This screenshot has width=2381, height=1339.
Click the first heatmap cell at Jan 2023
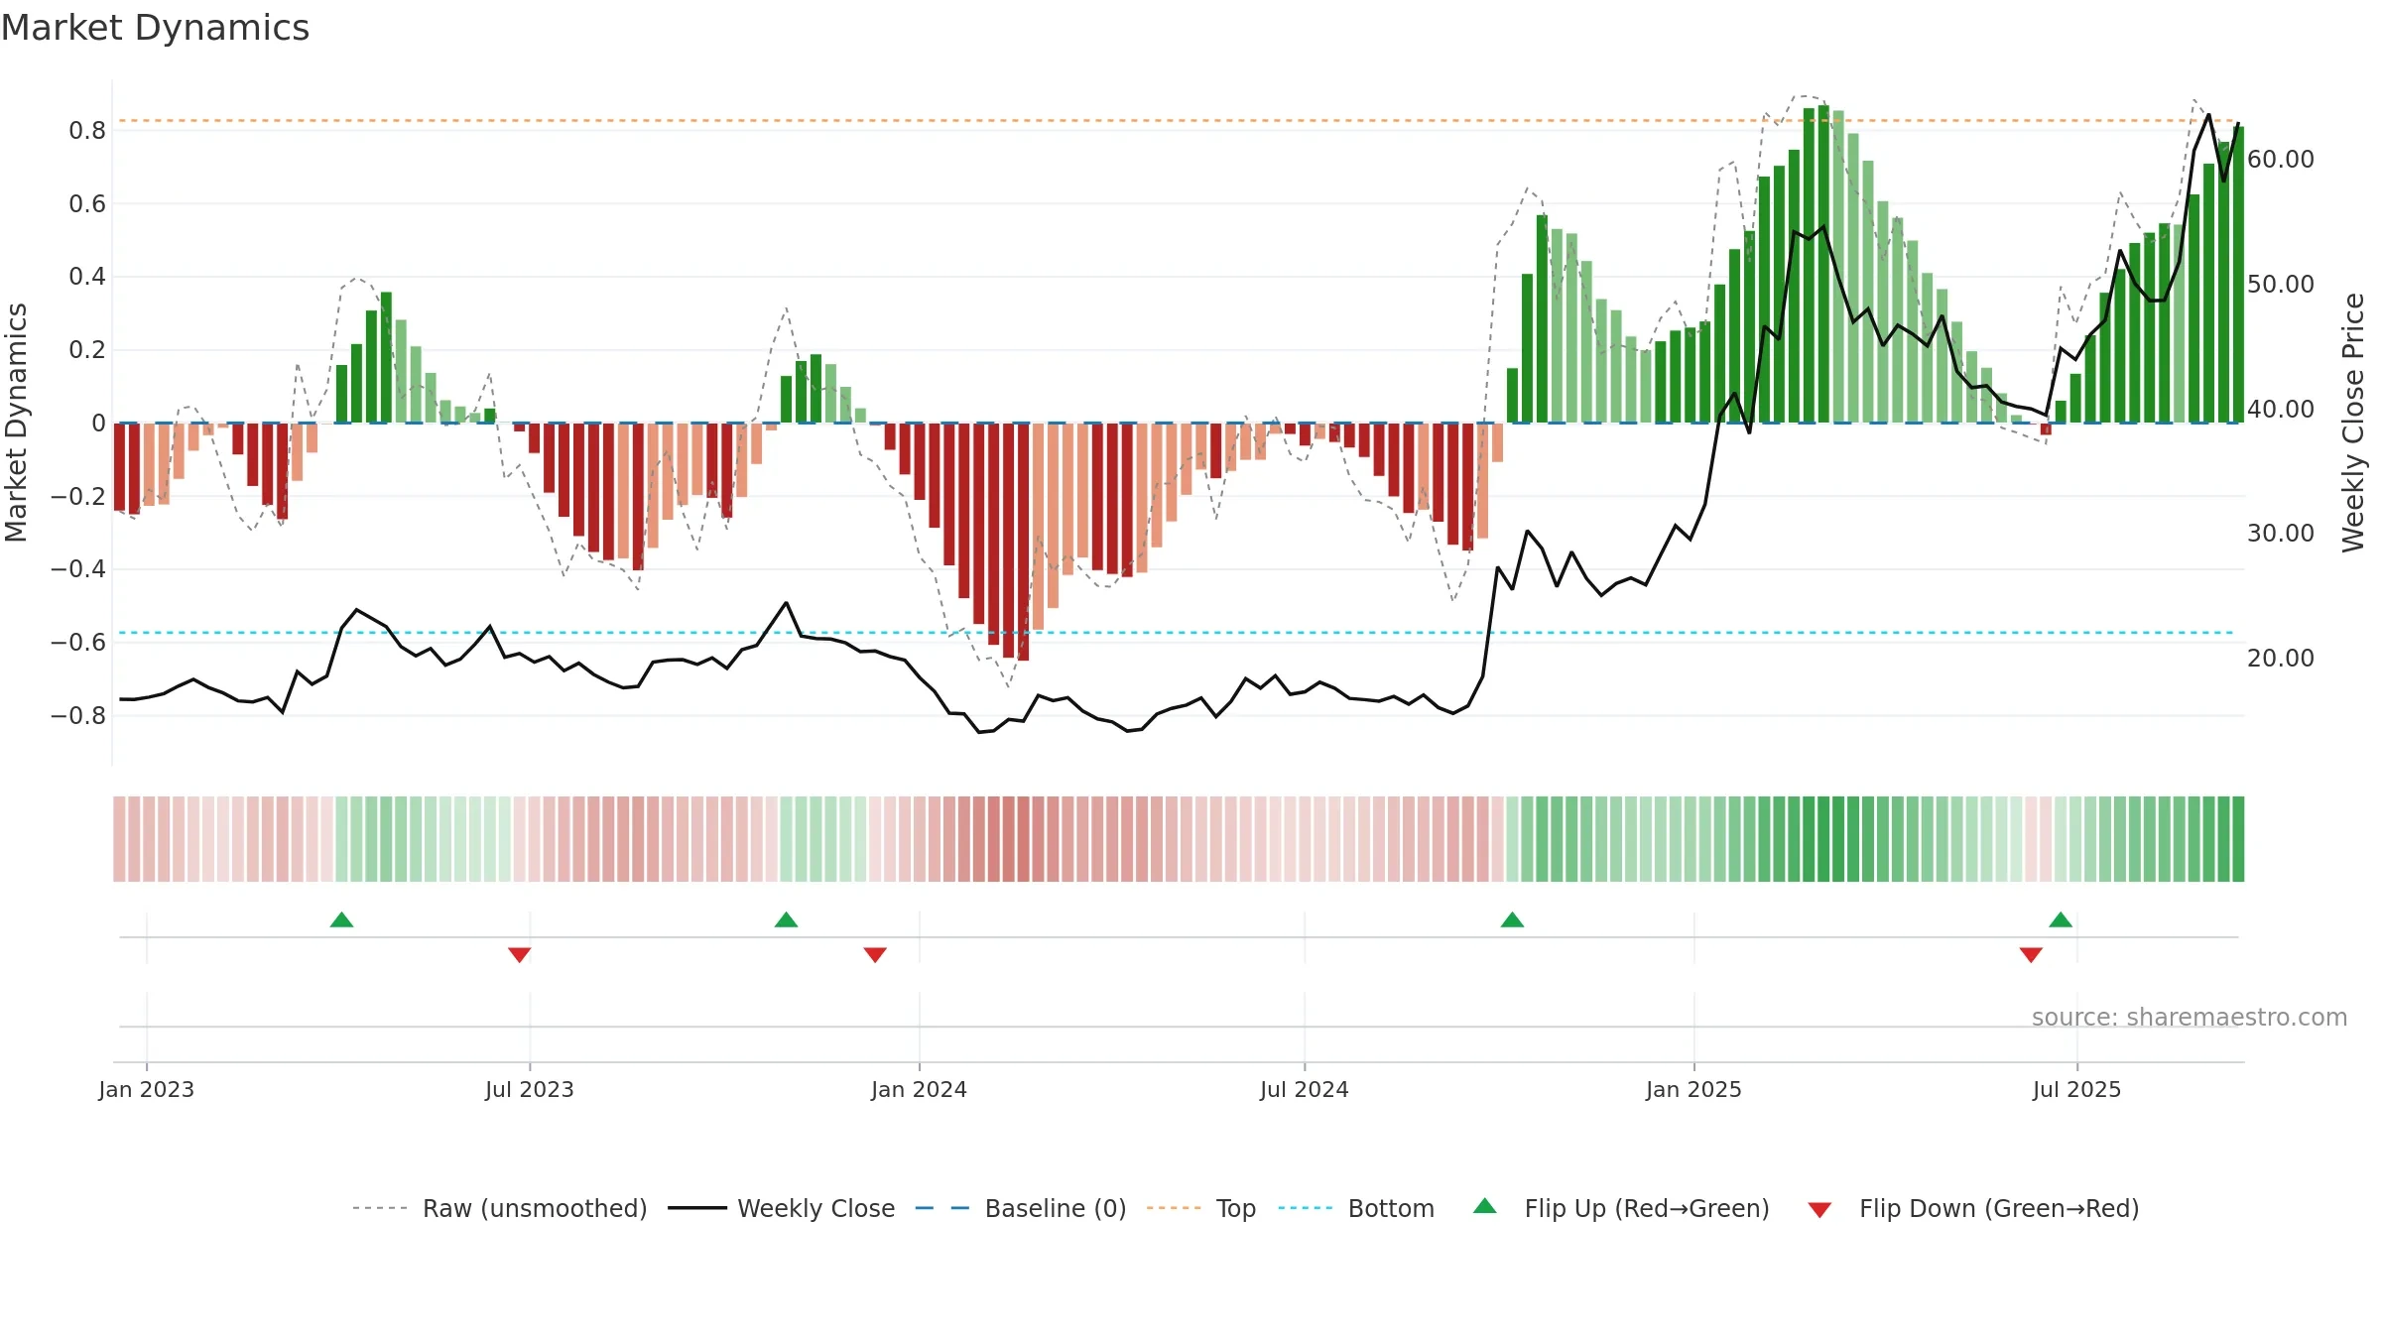[x=119, y=839]
